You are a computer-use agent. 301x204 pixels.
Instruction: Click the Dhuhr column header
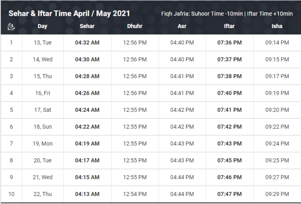tap(135, 26)
